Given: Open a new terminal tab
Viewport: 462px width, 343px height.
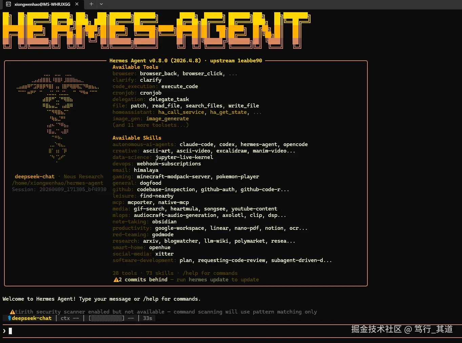Looking at the screenshot, I should click(91, 4).
